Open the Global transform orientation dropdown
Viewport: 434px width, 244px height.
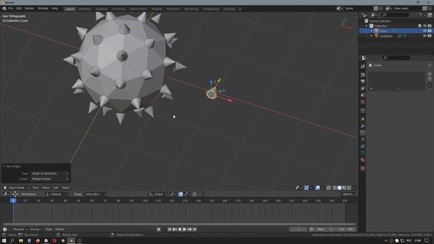pyautogui.click(x=158, y=195)
